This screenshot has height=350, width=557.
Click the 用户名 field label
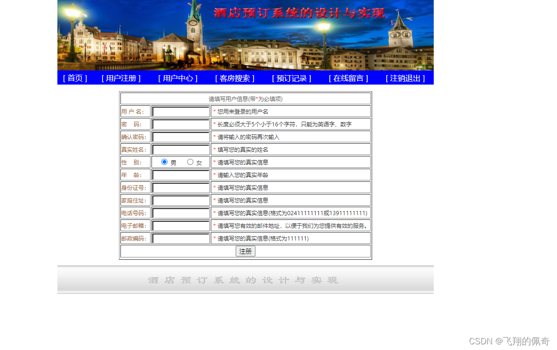134,111
